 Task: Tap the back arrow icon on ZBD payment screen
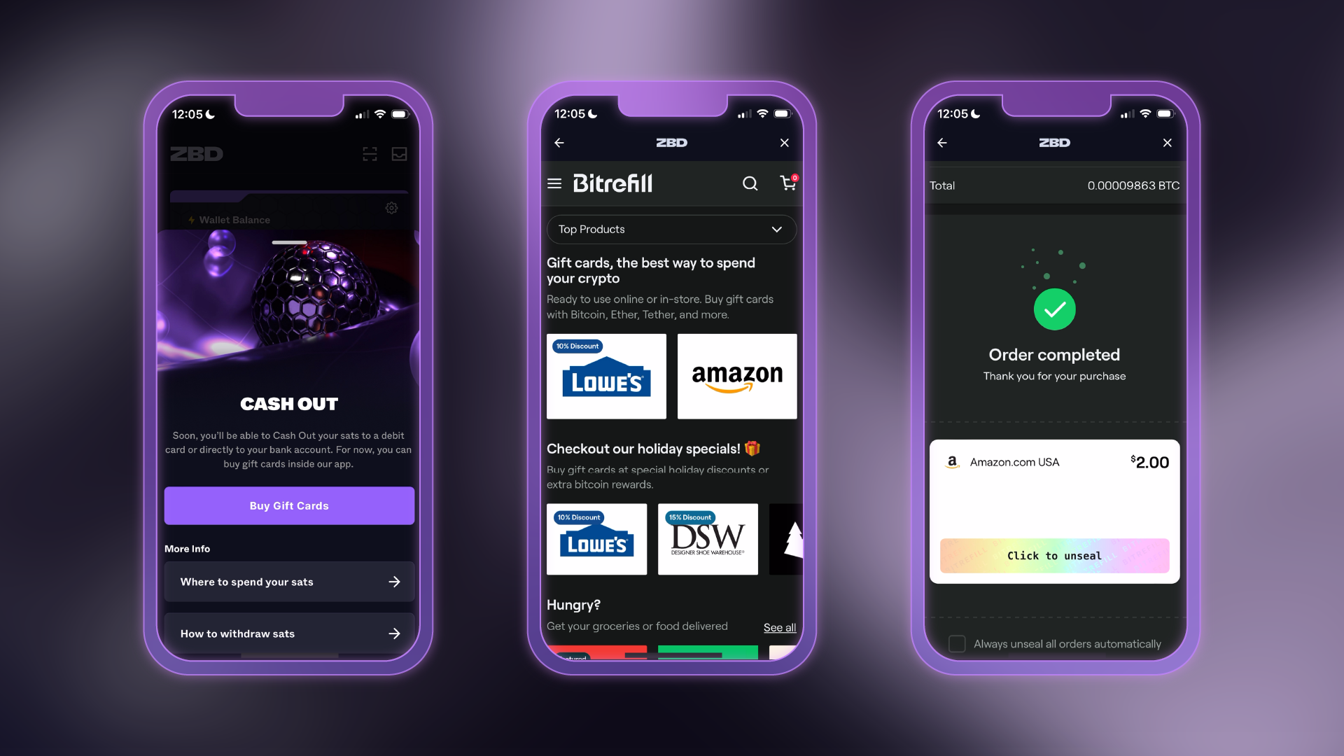(x=942, y=142)
